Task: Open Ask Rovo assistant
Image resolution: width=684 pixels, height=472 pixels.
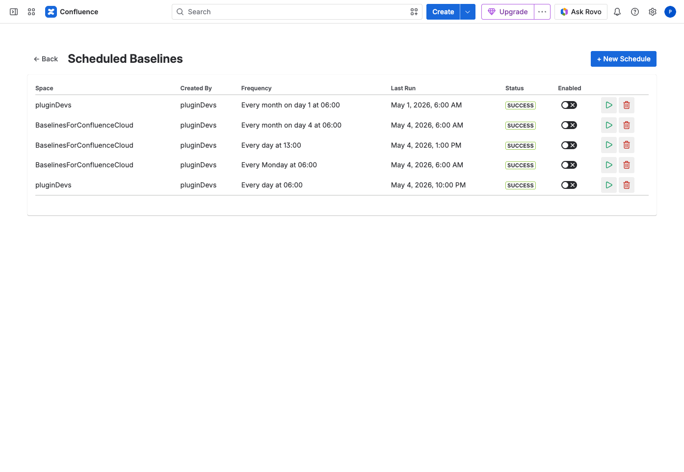Action: tap(581, 12)
